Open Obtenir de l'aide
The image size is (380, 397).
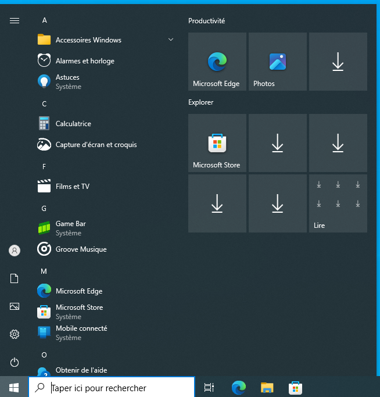106,370
